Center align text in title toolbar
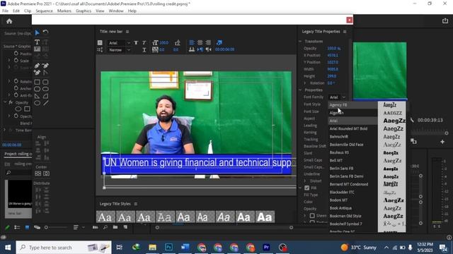Viewport: 453px width, 254px height. (200, 42)
